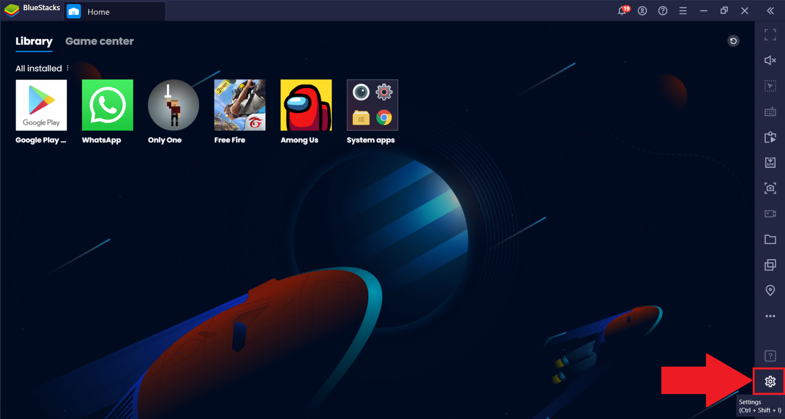This screenshot has width=785, height=419.
Task: Toggle the mouse cursor lock icon
Action: (770, 86)
